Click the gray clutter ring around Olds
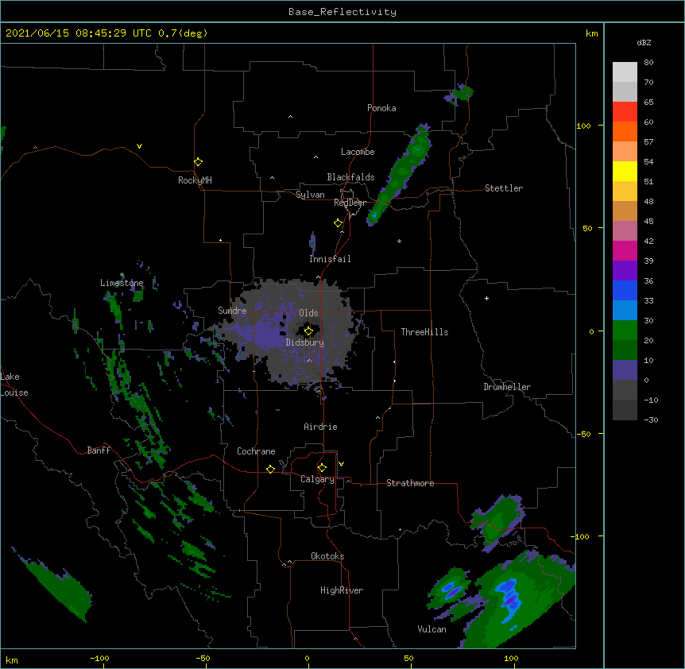The image size is (685, 669). [x=292, y=332]
